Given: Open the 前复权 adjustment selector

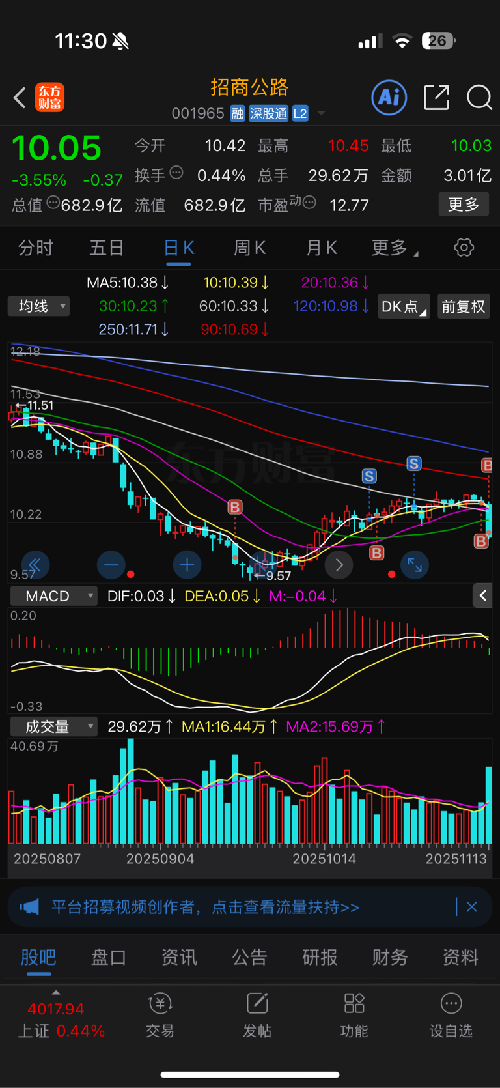Looking at the screenshot, I should coord(464,306).
